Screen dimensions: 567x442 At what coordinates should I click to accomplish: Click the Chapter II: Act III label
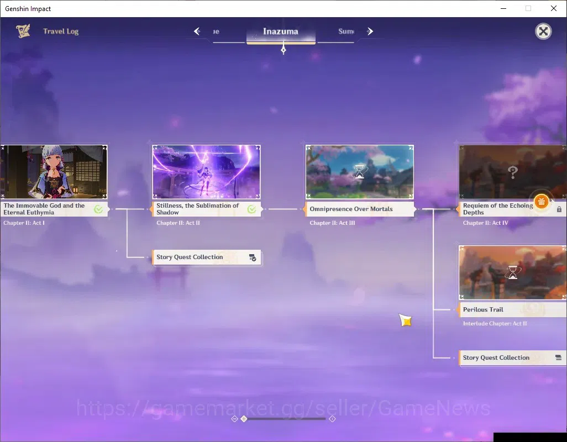tap(332, 223)
